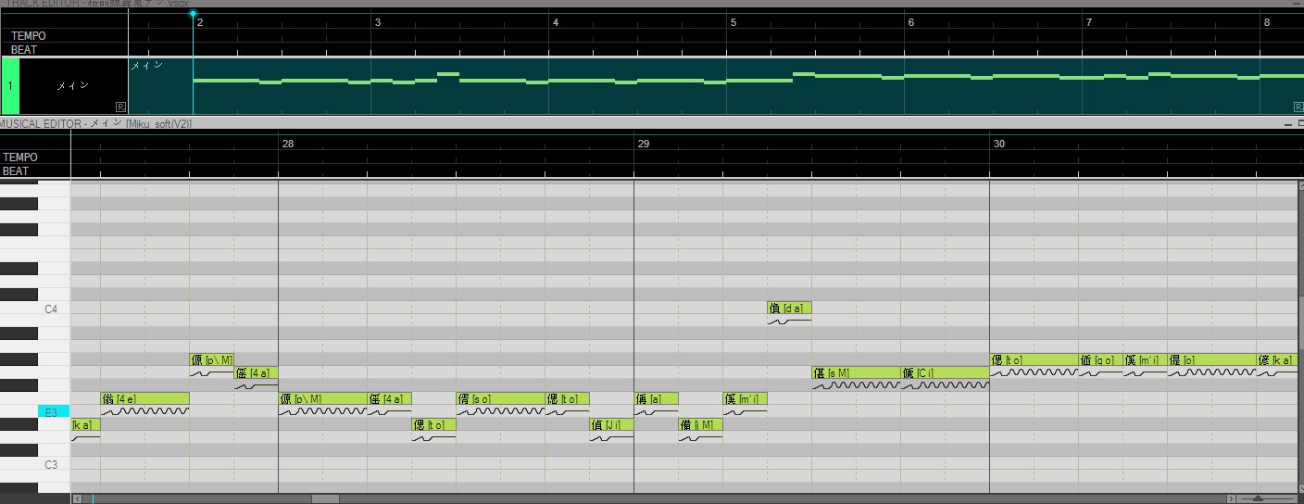Image resolution: width=1304 pixels, height=504 pixels.
Task: Select the [m' i] note in measure 29
Action: 745,399
